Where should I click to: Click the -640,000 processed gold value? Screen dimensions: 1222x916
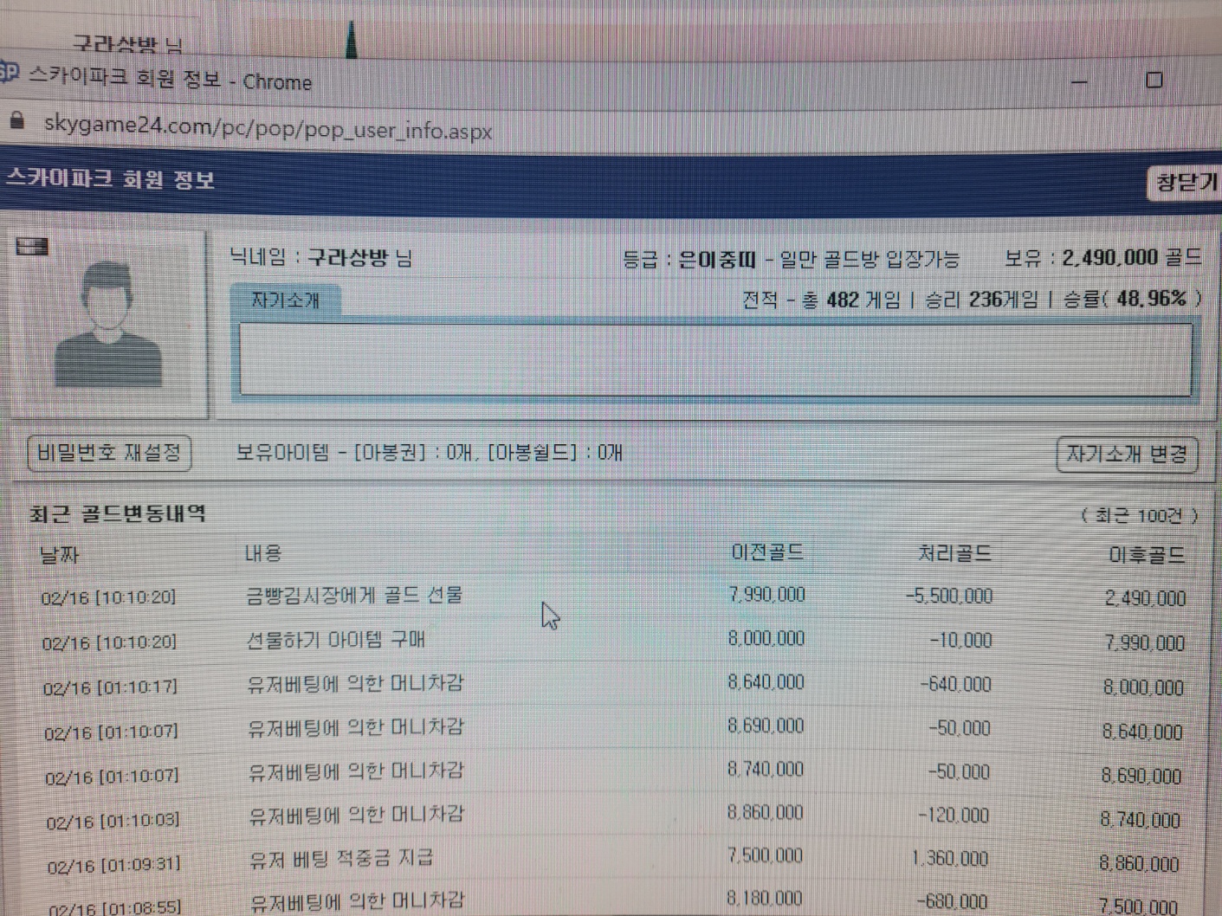coord(955,685)
